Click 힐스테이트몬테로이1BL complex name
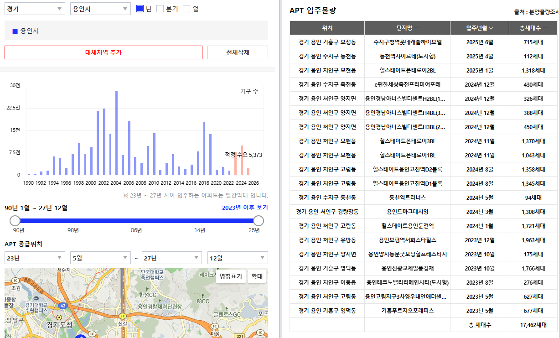This screenshot has width=559, height=338. pos(407,155)
